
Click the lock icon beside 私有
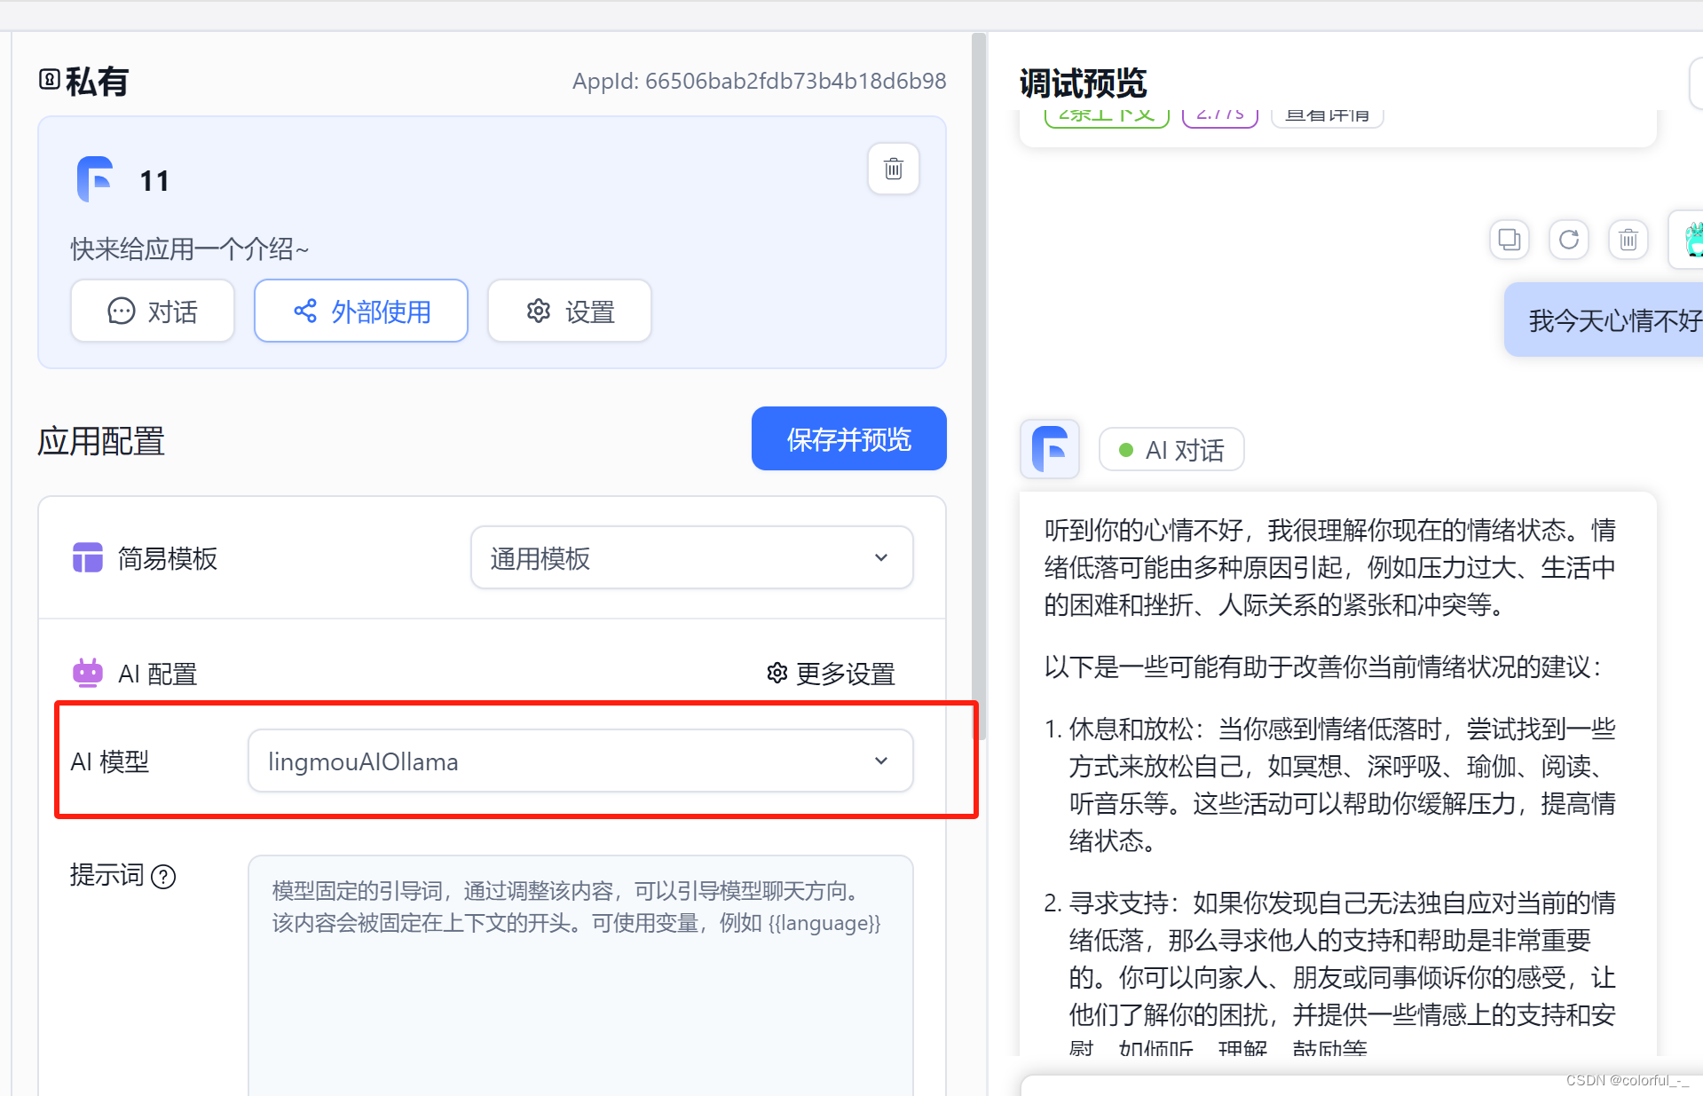pos(49,81)
